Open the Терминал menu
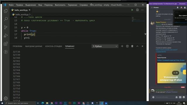 tap(72, 5)
